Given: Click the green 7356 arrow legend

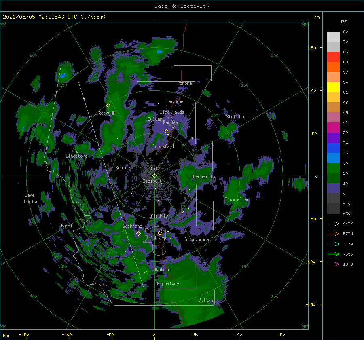Looking at the screenshot, I should pyautogui.click(x=333, y=254).
